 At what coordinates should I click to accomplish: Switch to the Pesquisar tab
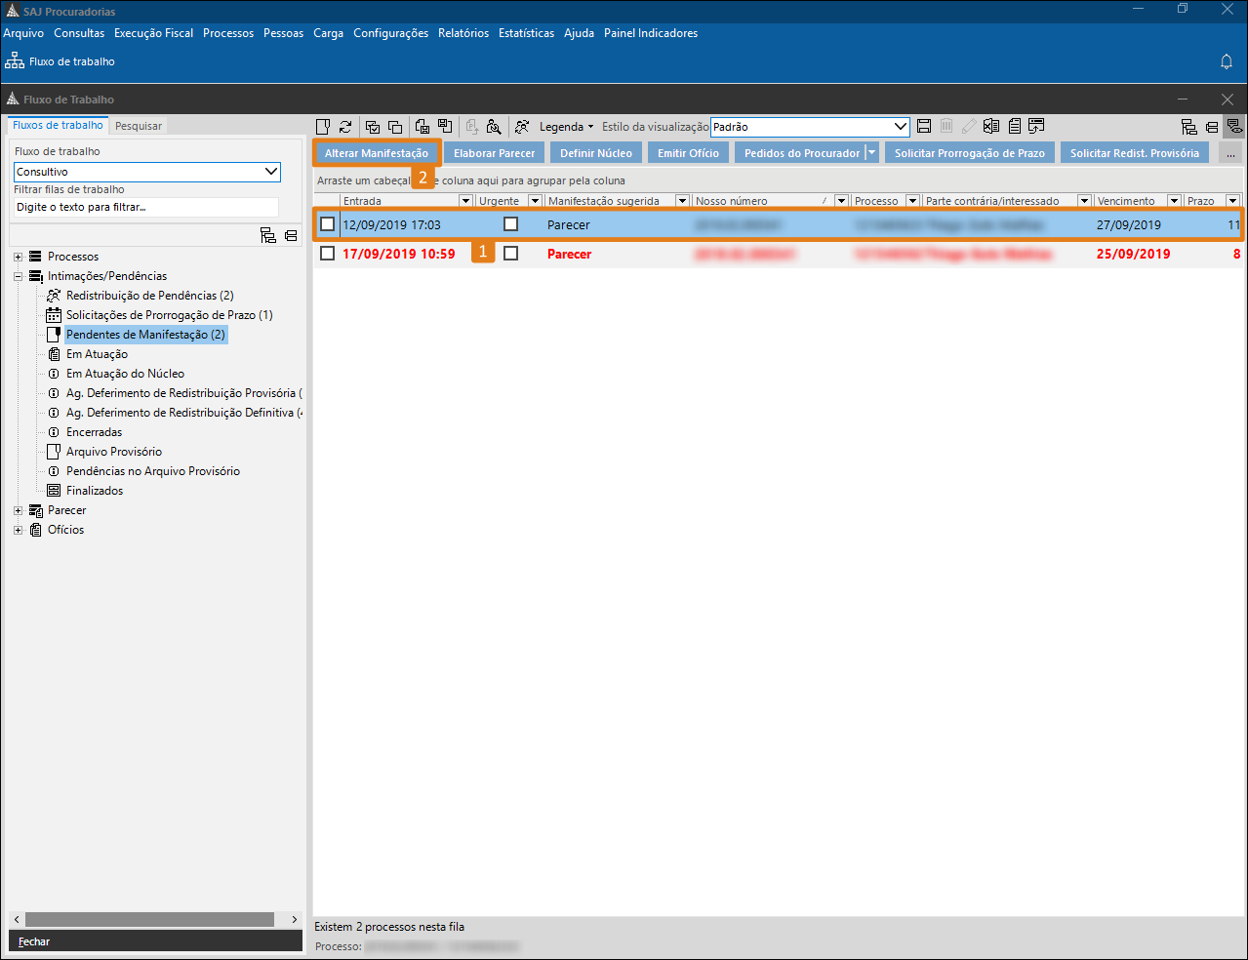tap(139, 126)
